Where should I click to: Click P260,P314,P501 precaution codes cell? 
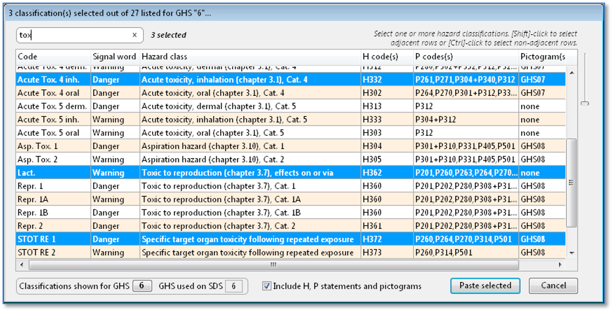pyautogui.click(x=466, y=252)
